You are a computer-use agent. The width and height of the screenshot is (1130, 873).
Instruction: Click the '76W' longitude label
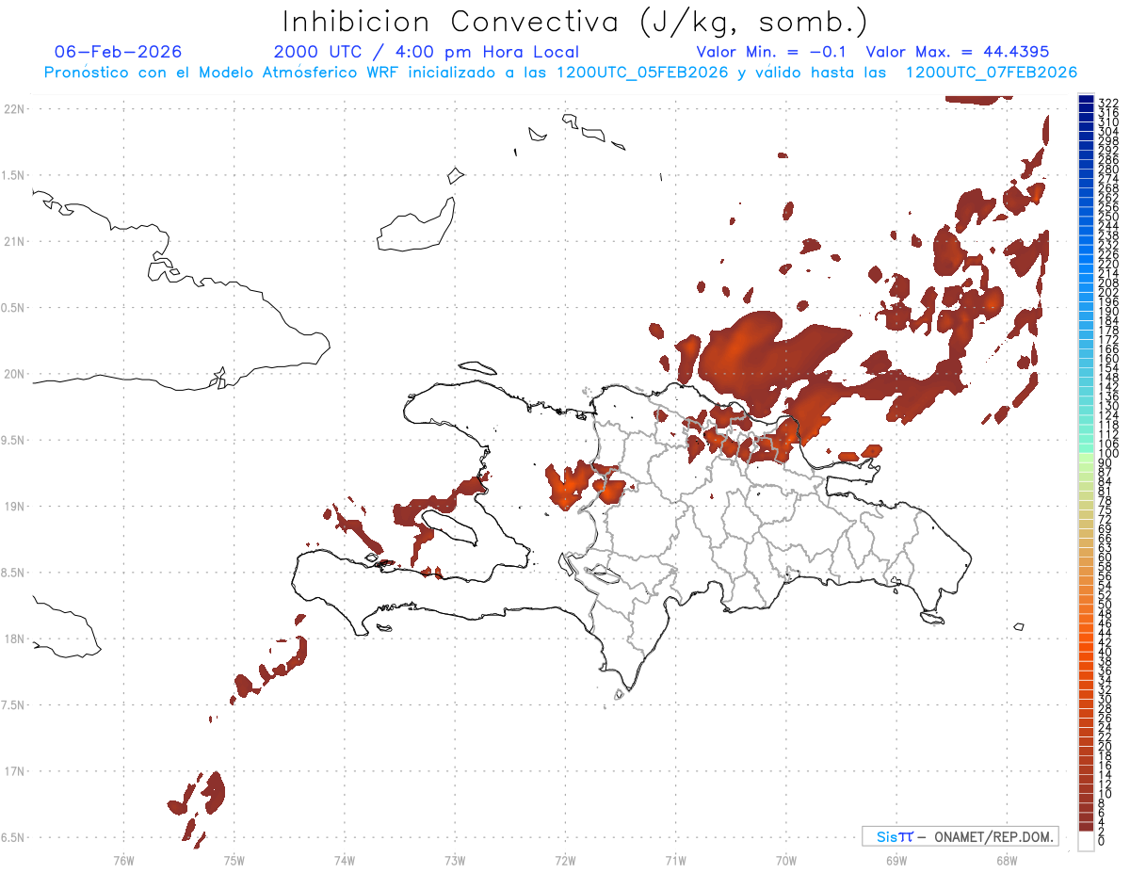123,859
